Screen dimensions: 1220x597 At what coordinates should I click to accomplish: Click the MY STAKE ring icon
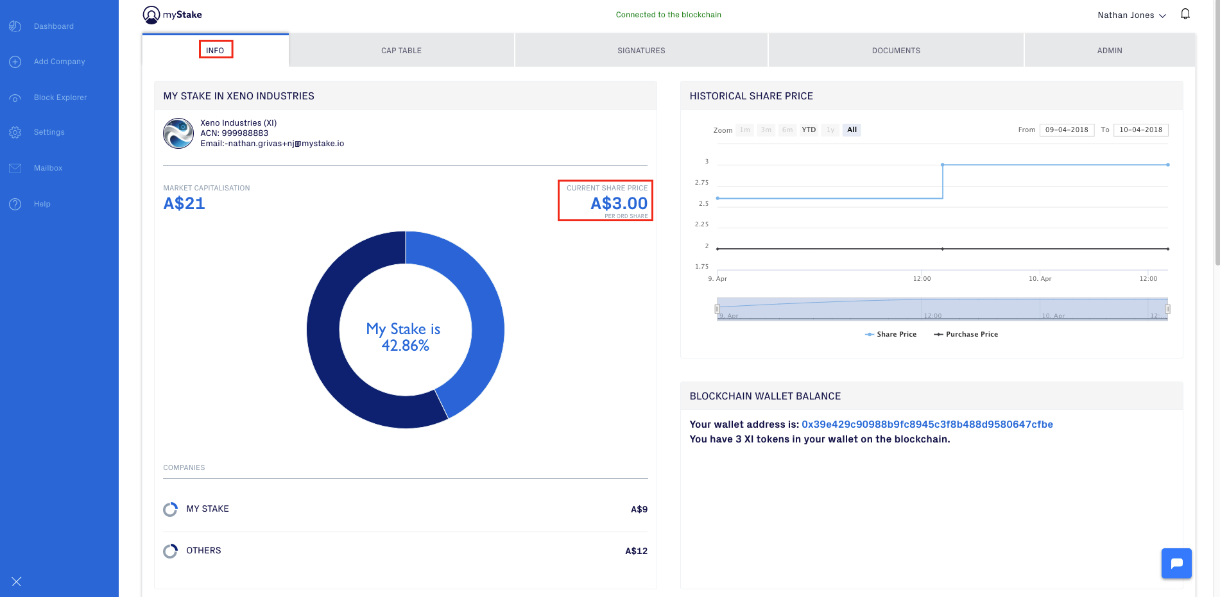click(170, 509)
